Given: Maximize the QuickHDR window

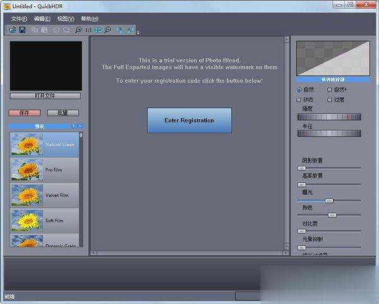Looking at the screenshot, I should pyautogui.click(x=350, y=5).
